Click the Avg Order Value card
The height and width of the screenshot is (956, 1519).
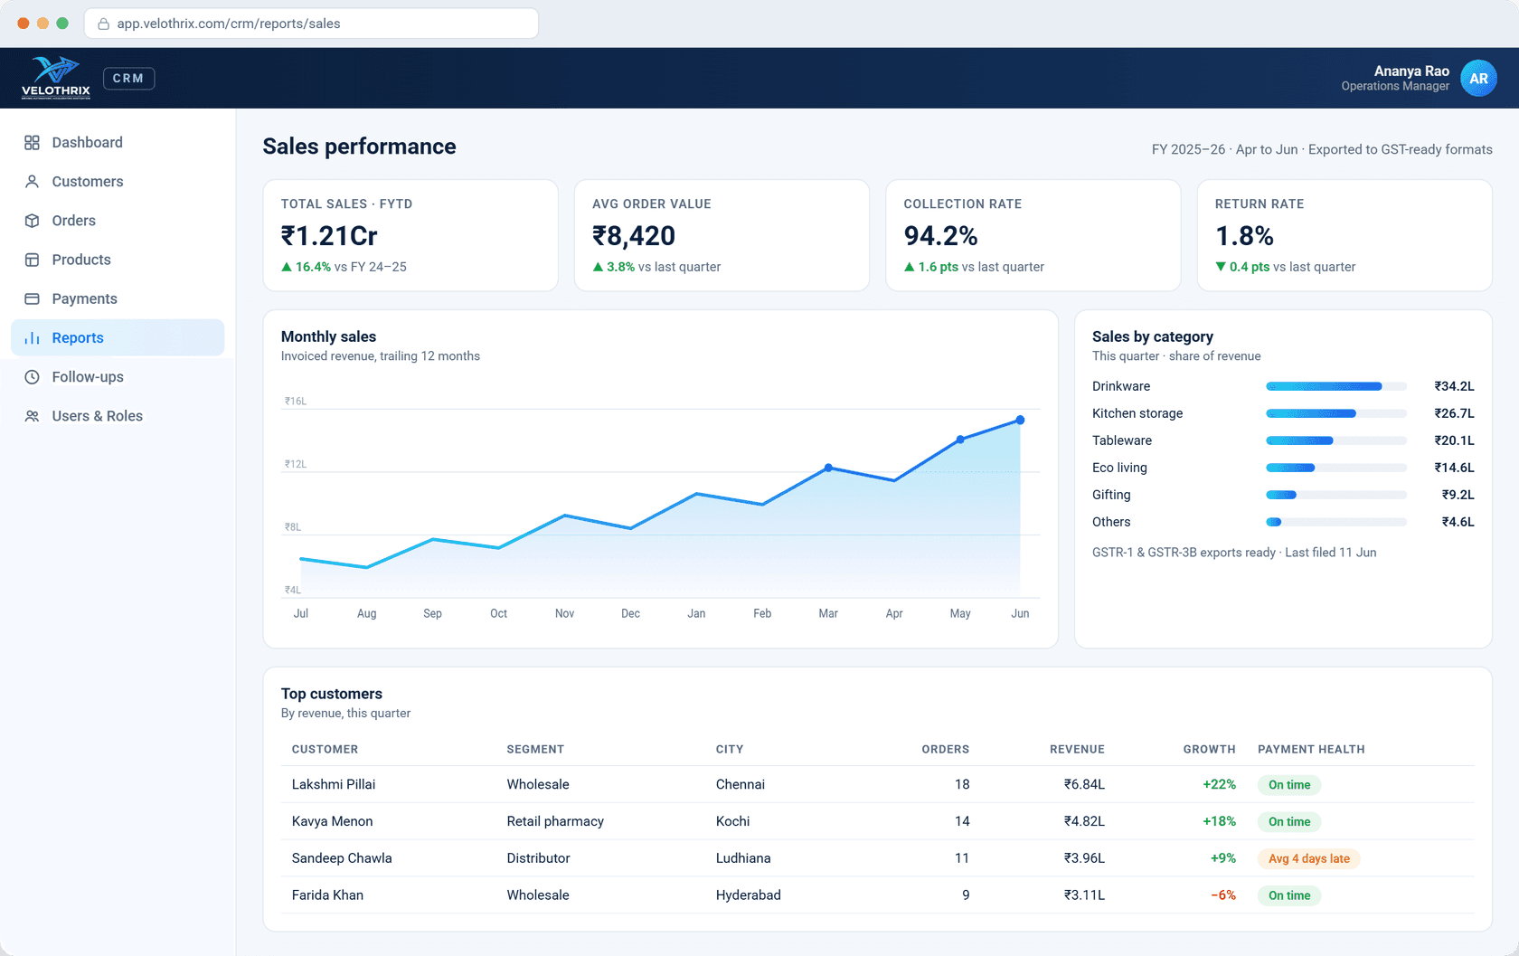(722, 235)
